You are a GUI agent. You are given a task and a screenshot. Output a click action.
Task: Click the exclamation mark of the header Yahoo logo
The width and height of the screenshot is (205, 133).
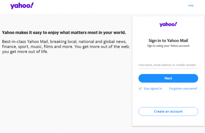[x=32, y=5]
